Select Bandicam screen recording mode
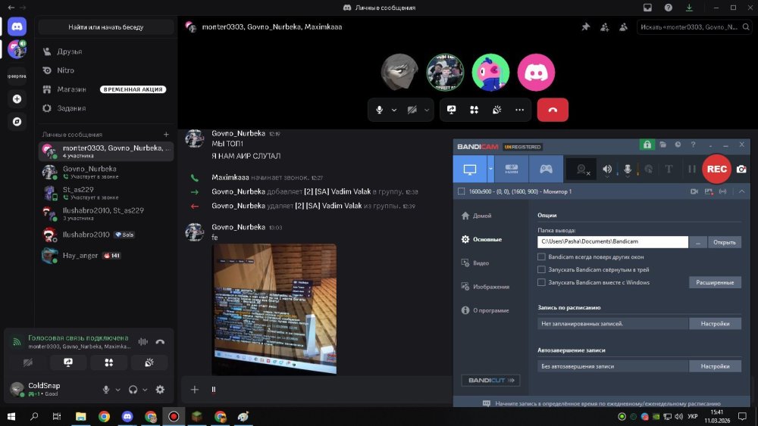The height and width of the screenshot is (426, 758). pyautogui.click(x=470, y=169)
